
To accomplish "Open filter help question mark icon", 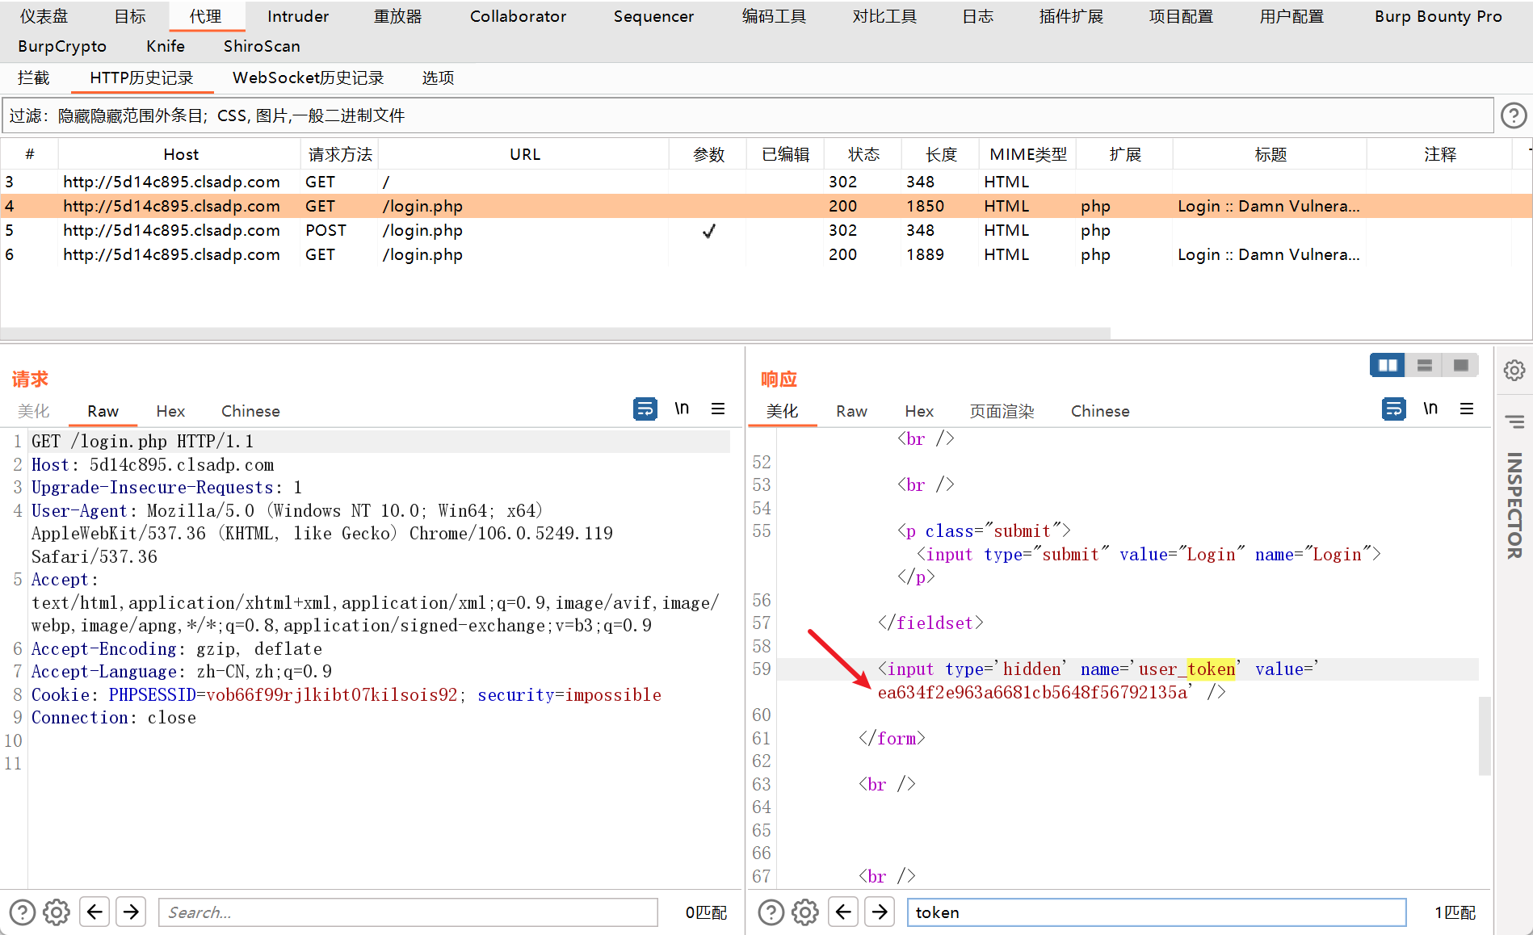I will tap(1514, 115).
